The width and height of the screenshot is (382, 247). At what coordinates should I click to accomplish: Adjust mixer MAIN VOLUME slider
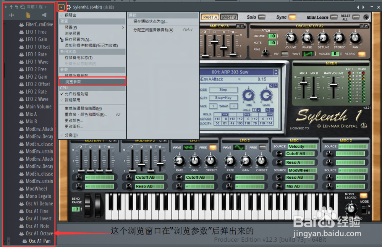tap(333, 85)
